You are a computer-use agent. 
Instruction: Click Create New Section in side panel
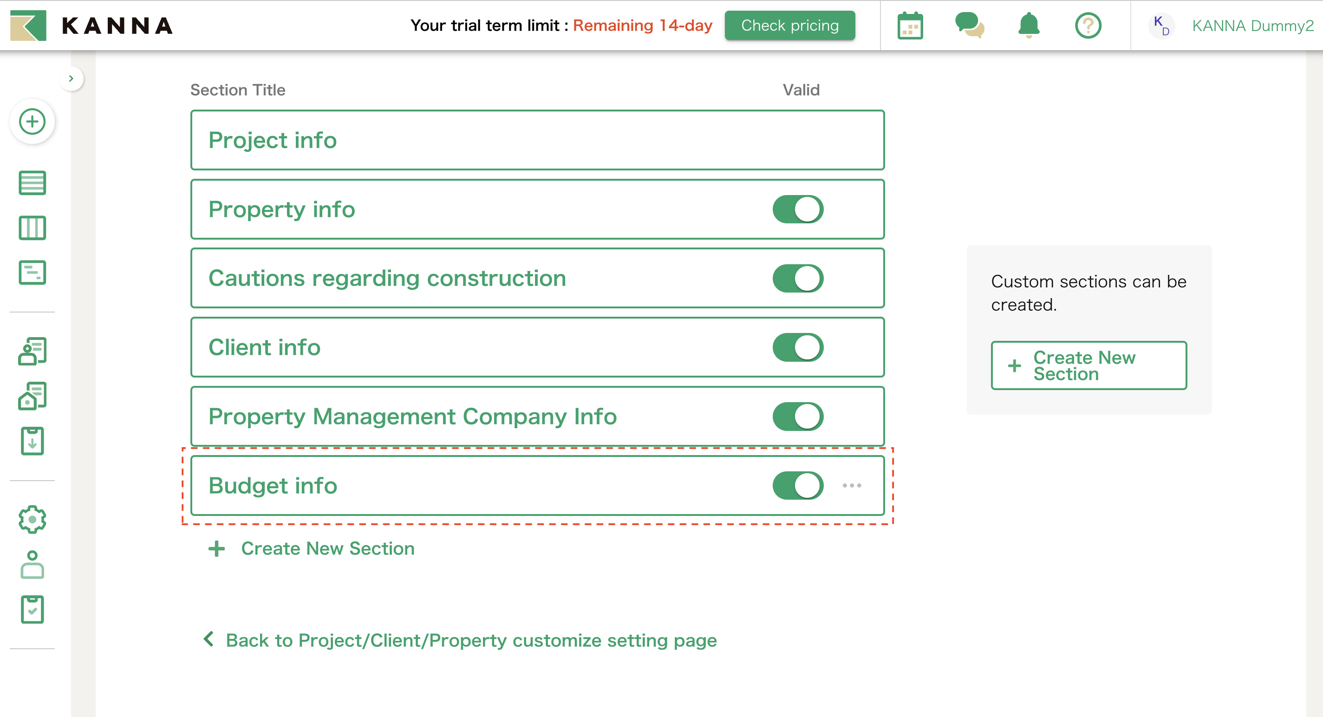click(x=1088, y=365)
